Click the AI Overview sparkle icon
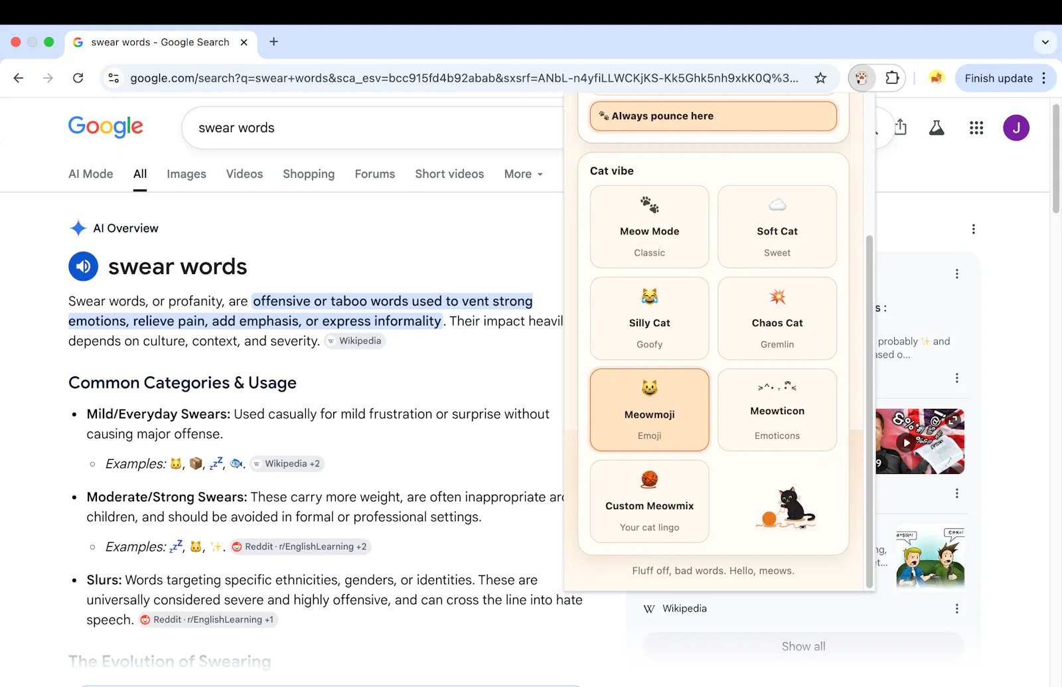 pos(78,228)
